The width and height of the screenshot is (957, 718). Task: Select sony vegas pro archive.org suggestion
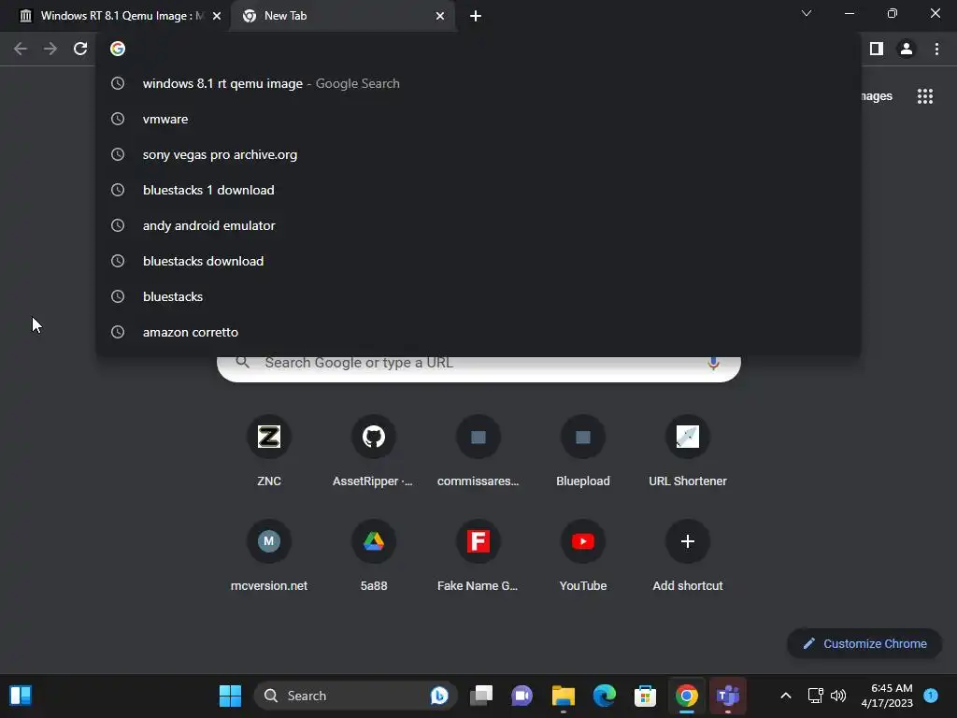point(478,154)
